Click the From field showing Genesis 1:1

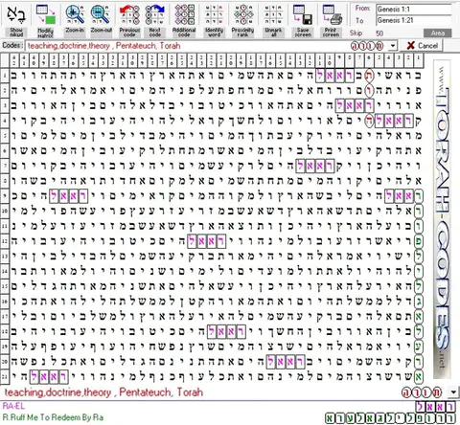click(x=414, y=9)
